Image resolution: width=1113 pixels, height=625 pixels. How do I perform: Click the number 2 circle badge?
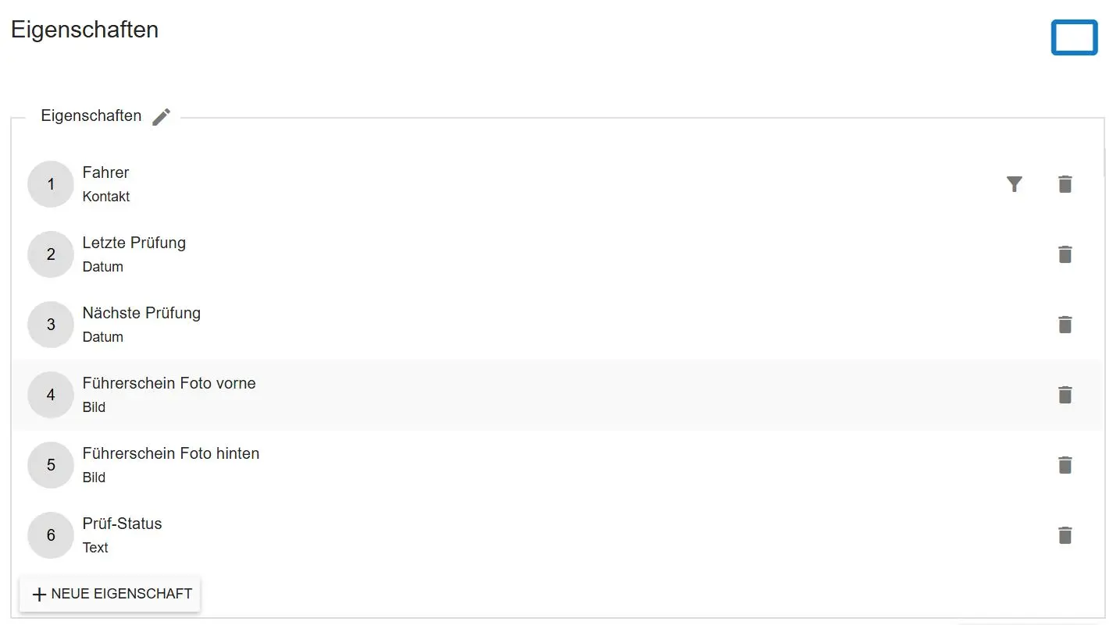[x=51, y=254]
